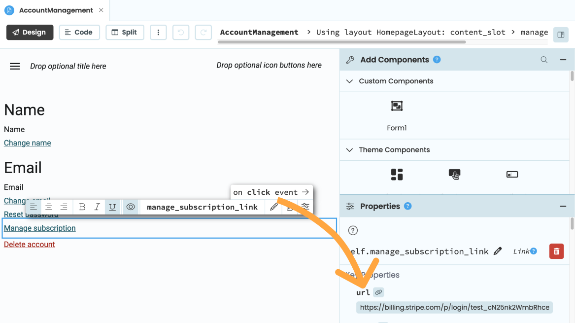Collapse the Properties panel

(x=563, y=207)
